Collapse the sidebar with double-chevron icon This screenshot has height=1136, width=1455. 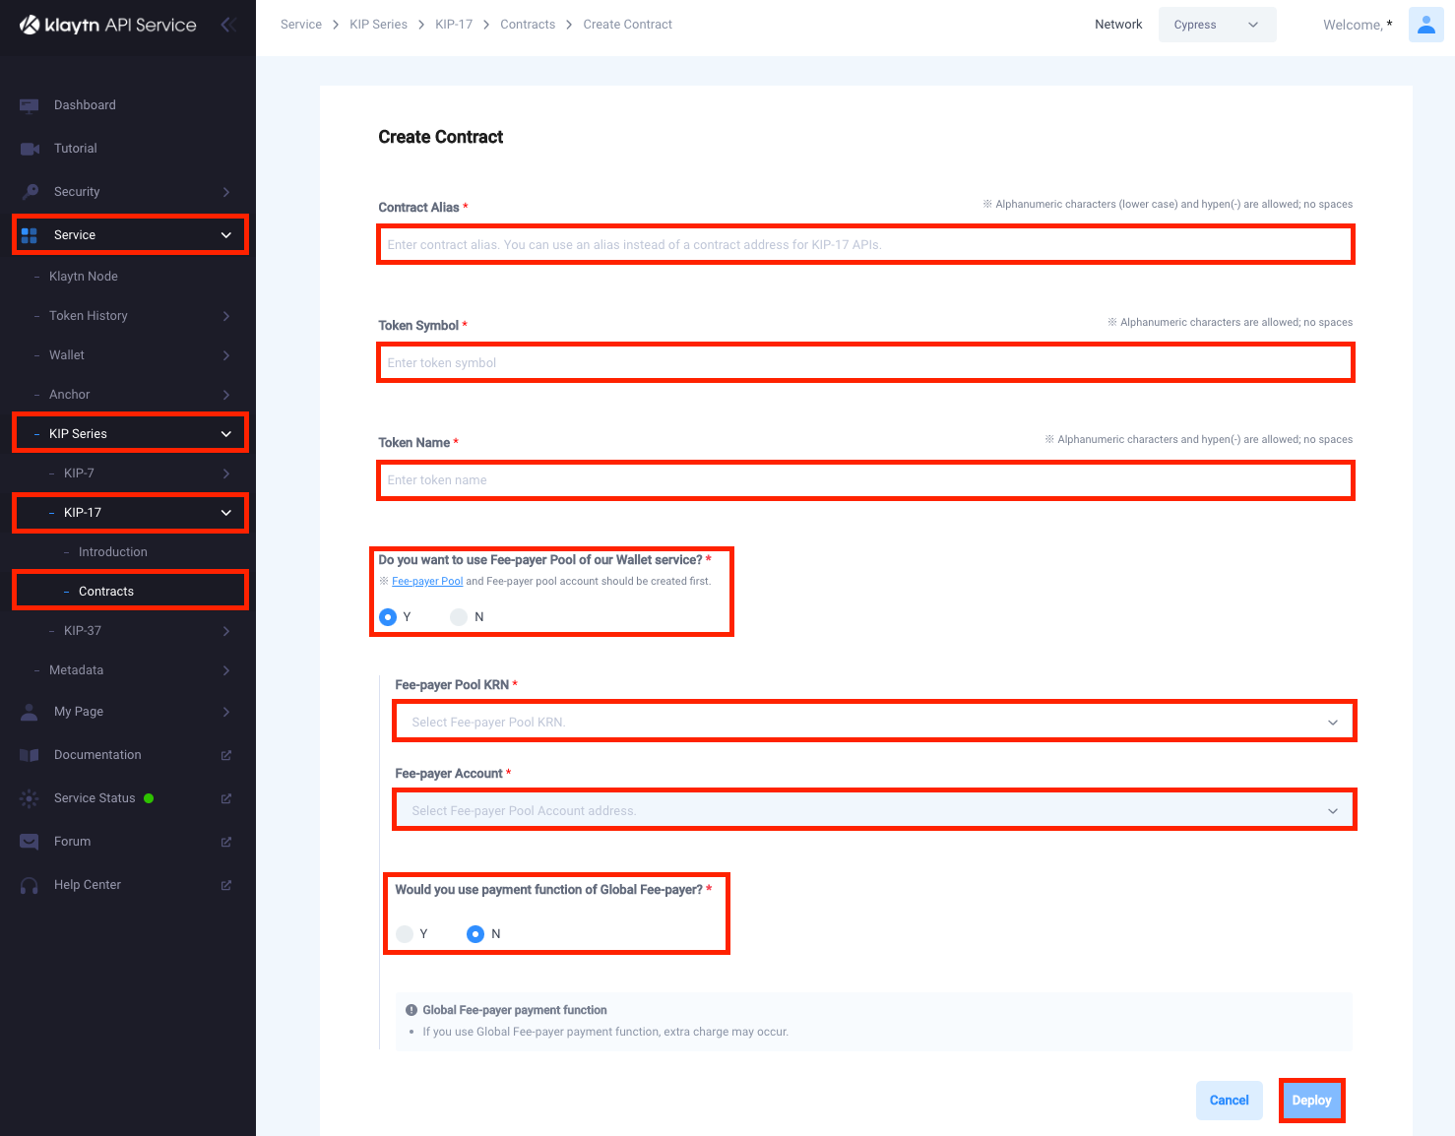coord(228,25)
